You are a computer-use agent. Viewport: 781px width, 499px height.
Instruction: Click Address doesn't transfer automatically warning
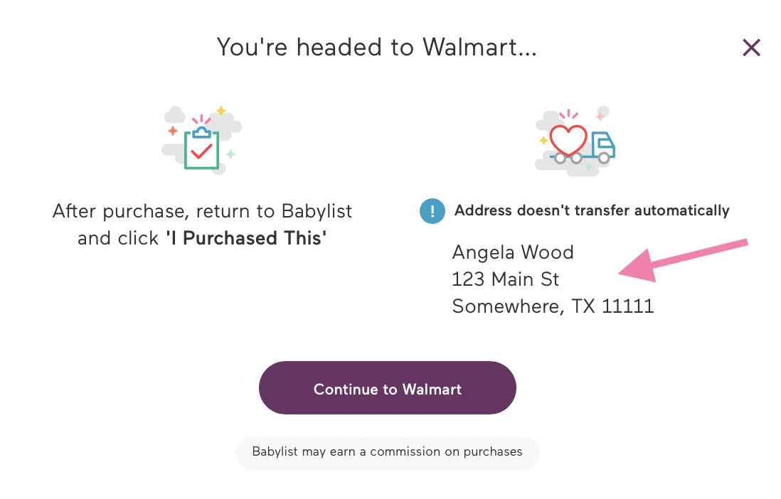click(592, 210)
